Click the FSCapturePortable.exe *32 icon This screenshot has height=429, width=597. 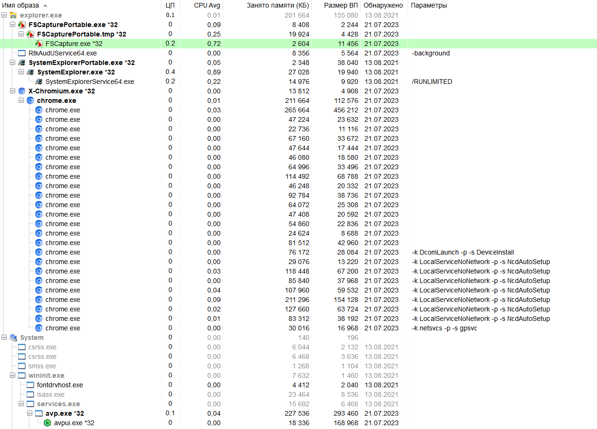[x=22, y=25]
